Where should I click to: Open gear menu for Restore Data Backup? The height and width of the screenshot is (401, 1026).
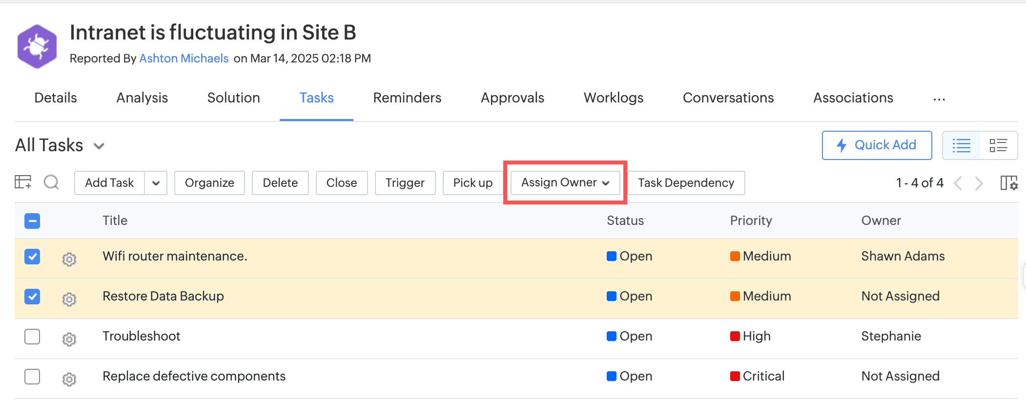coord(69,299)
